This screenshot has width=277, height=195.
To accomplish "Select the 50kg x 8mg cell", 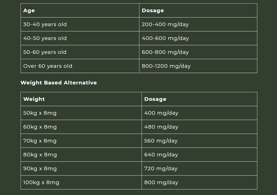I will (x=81, y=113).
